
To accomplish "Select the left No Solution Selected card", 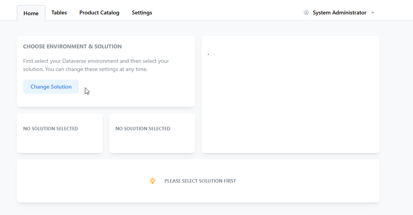I will click(x=60, y=133).
